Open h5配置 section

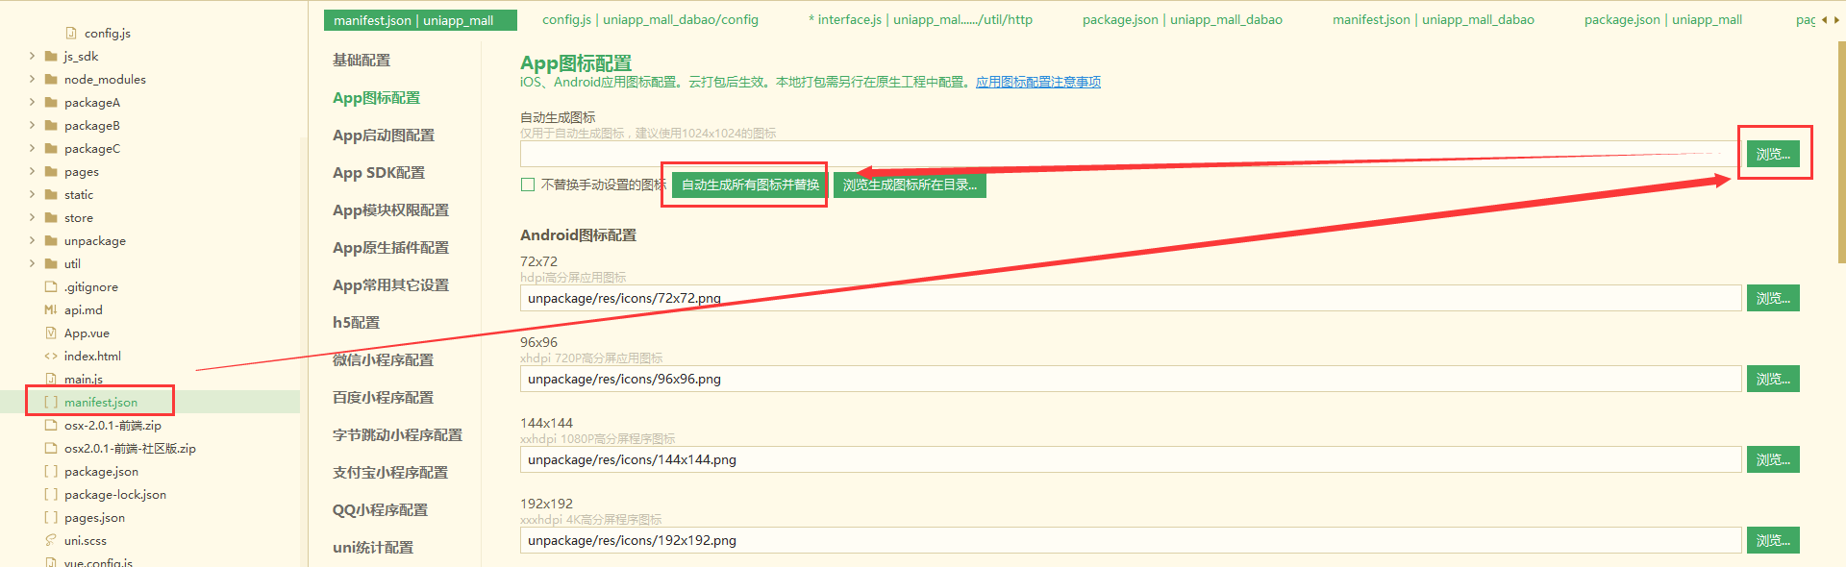(356, 323)
